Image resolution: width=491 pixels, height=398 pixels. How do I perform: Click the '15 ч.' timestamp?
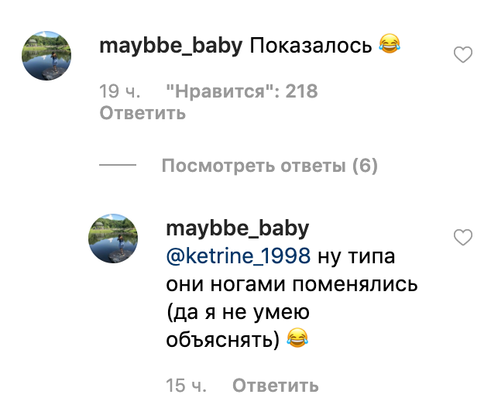[x=187, y=385]
